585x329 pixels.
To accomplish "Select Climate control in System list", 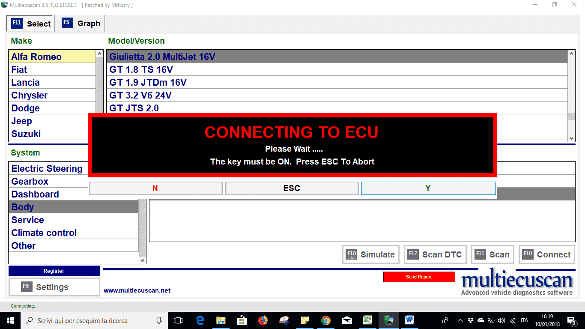I will pos(44,233).
